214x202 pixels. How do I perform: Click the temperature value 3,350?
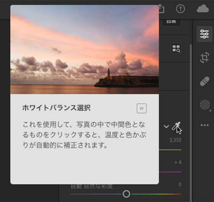pyautogui.click(x=175, y=140)
